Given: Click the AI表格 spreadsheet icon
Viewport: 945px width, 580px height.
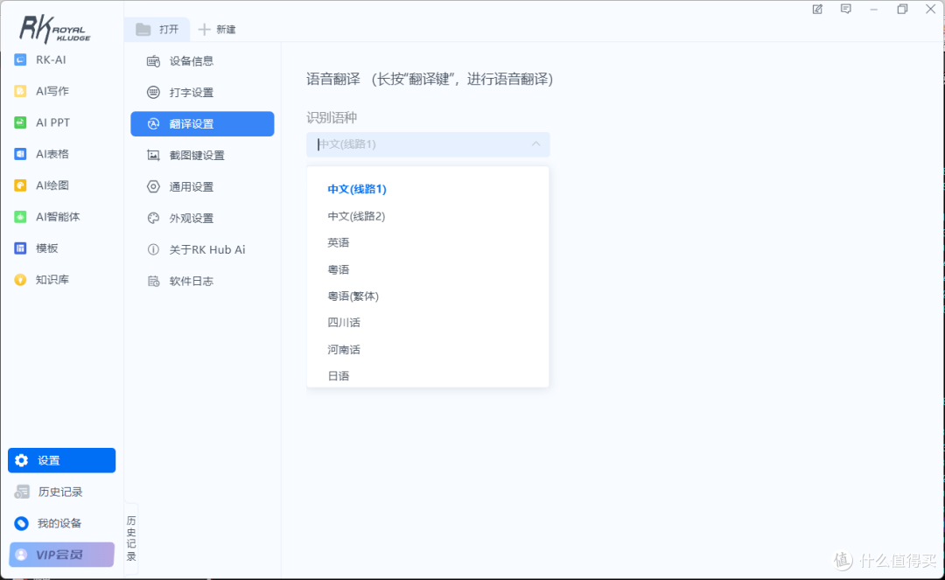Looking at the screenshot, I should pyautogui.click(x=20, y=154).
